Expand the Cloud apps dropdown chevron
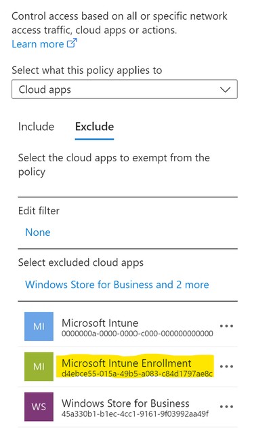This screenshot has height=442, width=271. coord(225,89)
